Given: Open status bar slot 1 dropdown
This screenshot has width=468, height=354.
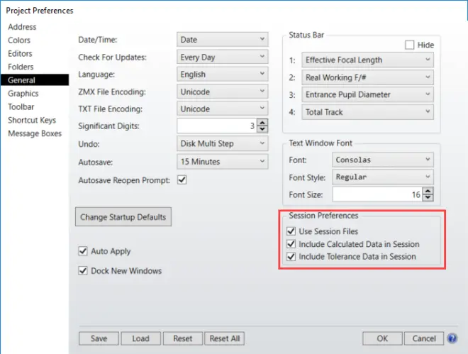Looking at the screenshot, I should 367,60.
